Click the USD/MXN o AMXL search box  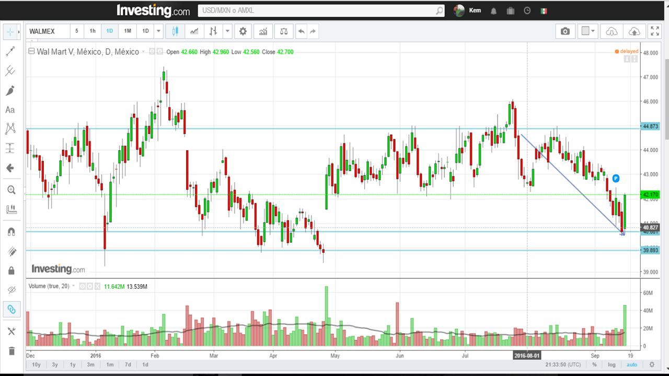click(316, 10)
